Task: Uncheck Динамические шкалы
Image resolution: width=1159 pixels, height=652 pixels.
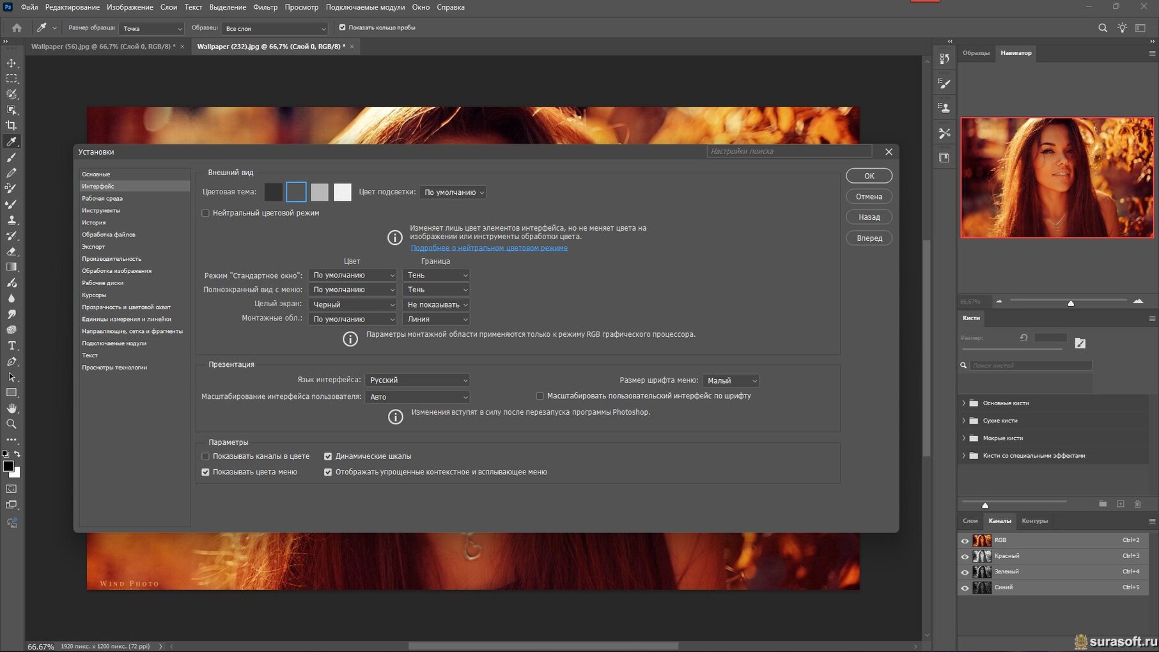Action: pyautogui.click(x=328, y=456)
